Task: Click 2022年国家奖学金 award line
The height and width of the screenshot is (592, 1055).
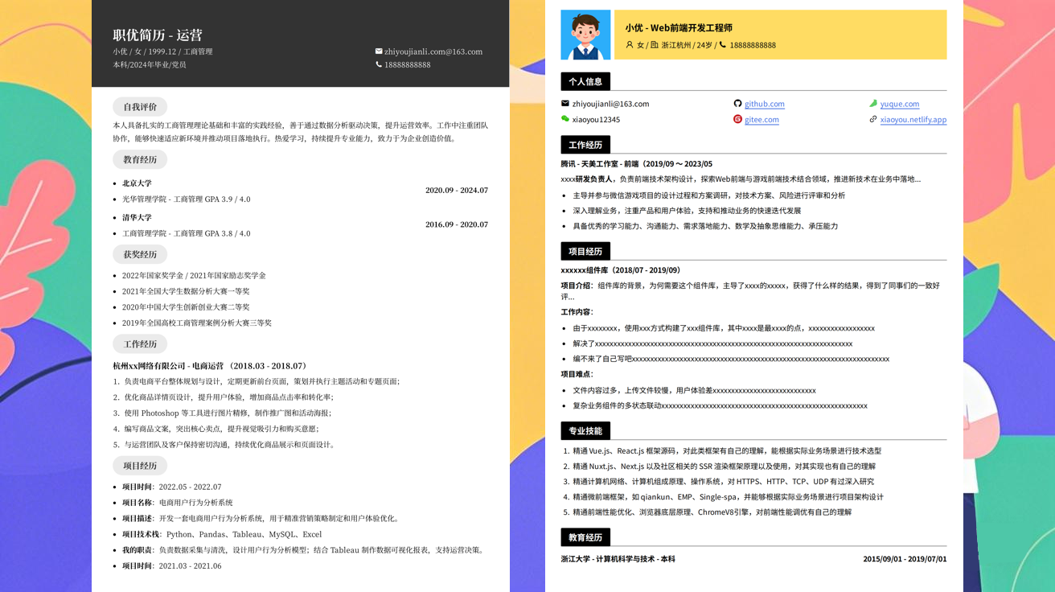Action: click(194, 276)
